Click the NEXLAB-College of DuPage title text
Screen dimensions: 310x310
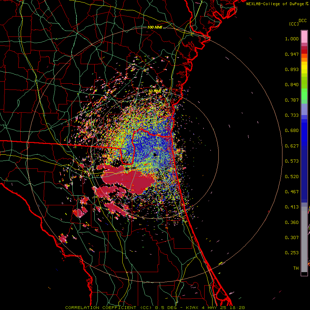tap(277, 4)
